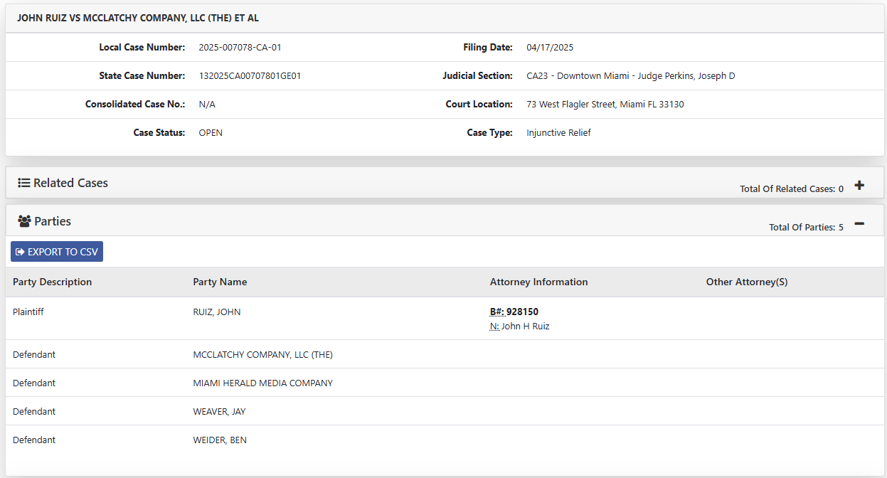Select the Party Description column header
887x478 pixels.
point(52,282)
